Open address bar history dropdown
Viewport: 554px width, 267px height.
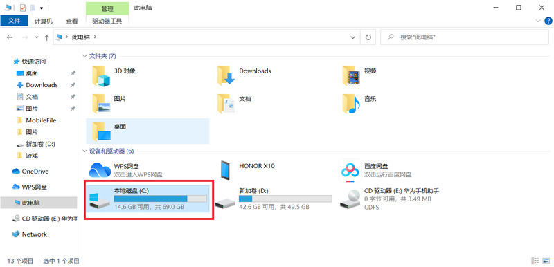point(352,37)
